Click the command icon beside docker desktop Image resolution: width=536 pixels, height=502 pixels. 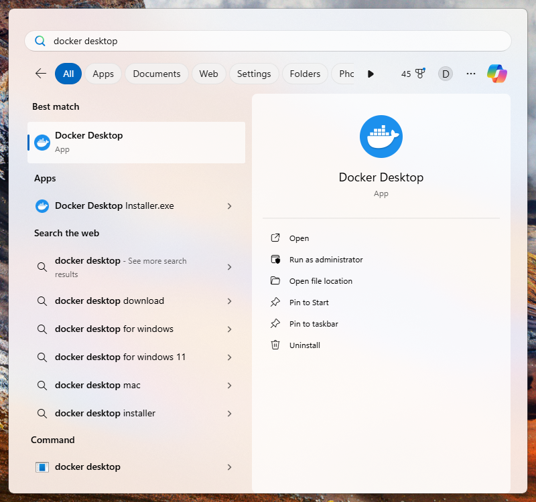pos(42,467)
